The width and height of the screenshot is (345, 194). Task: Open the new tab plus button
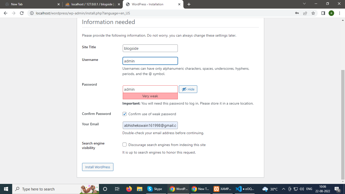click(x=189, y=4)
